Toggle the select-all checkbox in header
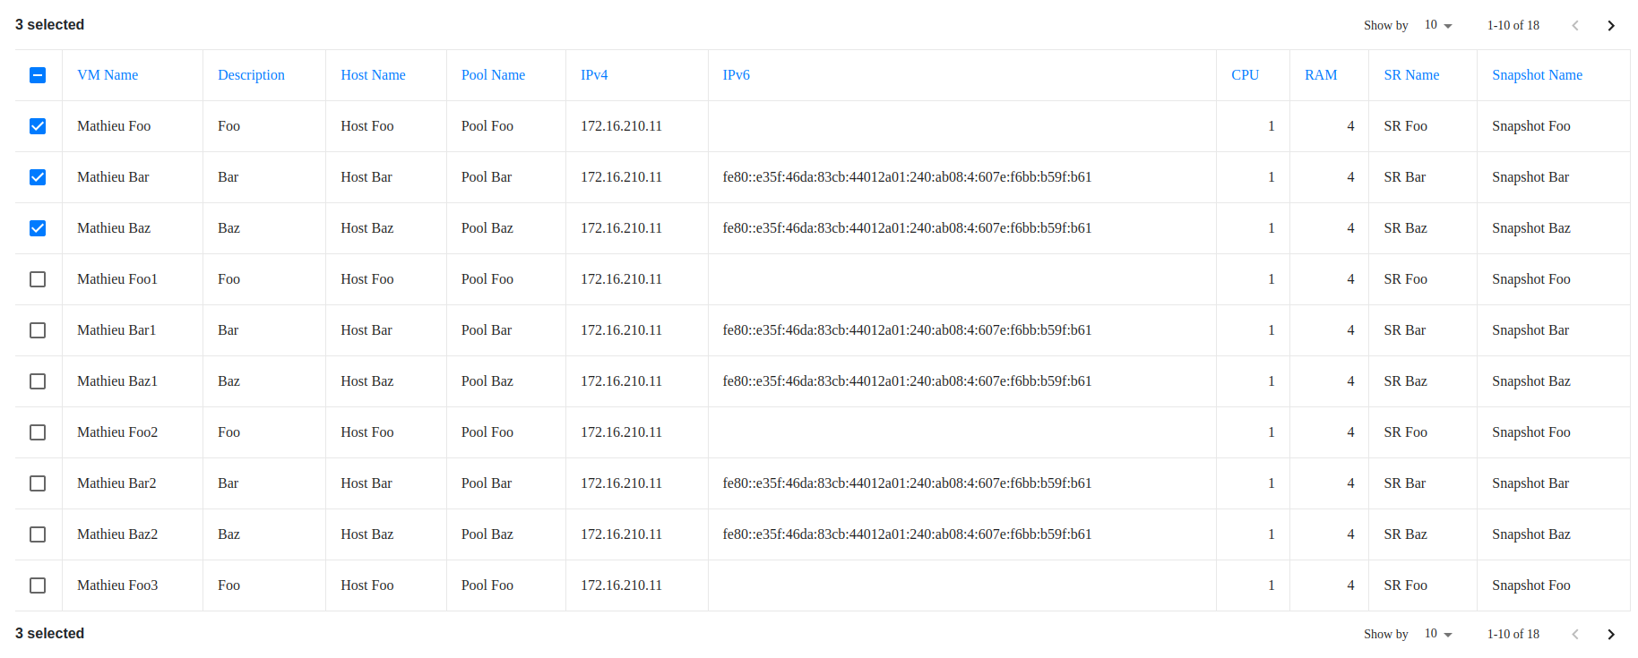The image size is (1638, 658). click(38, 75)
